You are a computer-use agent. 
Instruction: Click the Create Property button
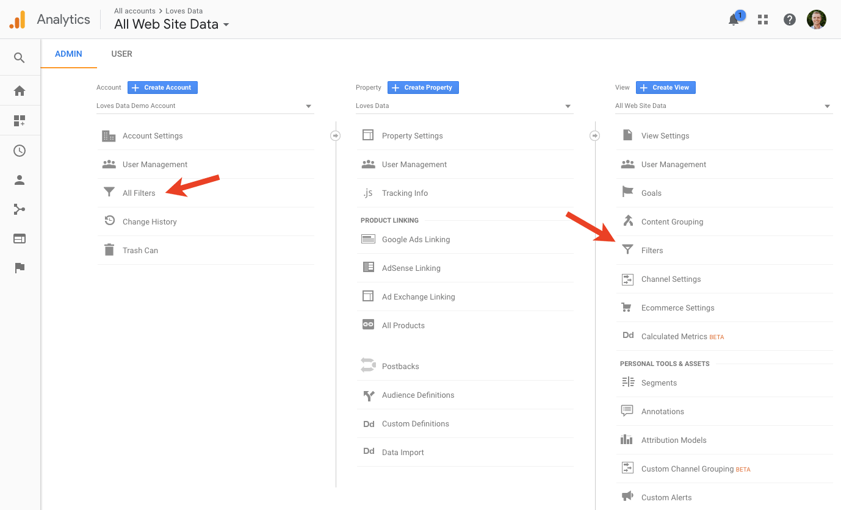(423, 87)
